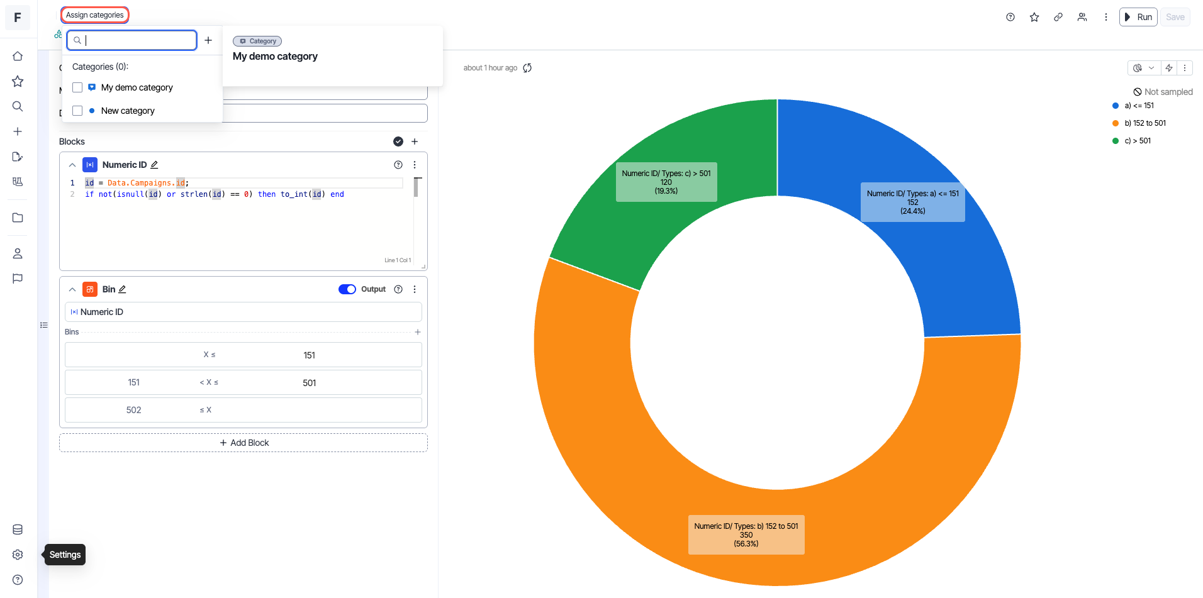Open Settings gear in left sidebar
This screenshot has height=598, width=1203.
click(18, 555)
